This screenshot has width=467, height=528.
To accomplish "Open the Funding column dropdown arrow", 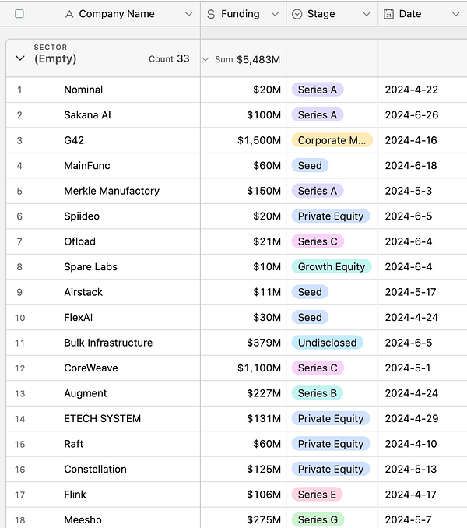I will [x=275, y=14].
